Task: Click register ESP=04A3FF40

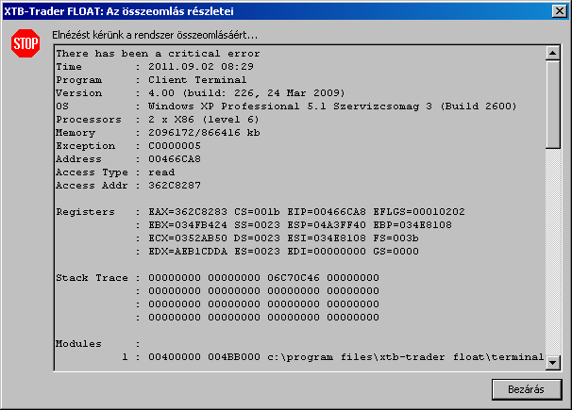Action: (327, 224)
